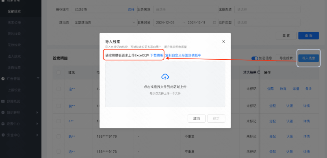Viewport: 327px width, 158px height.
Task: Open 上报设置 in the sidebar
Action: tap(14, 90)
